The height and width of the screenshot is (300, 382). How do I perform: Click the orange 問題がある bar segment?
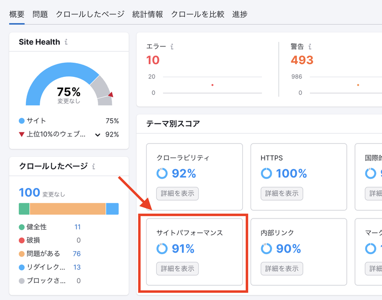pyautogui.click(x=68, y=209)
